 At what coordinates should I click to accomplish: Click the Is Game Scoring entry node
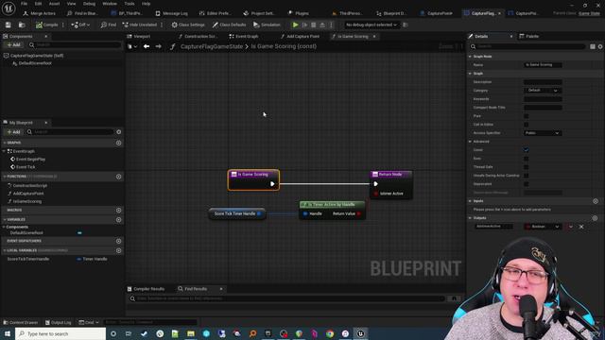(253, 179)
